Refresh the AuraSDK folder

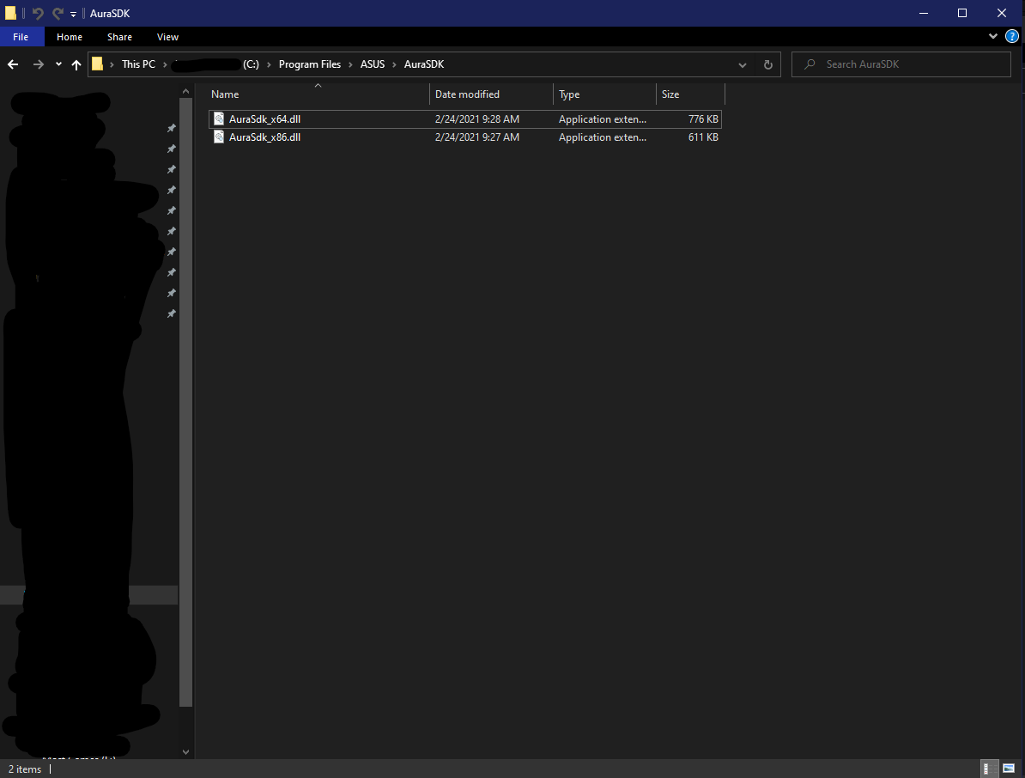(768, 64)
